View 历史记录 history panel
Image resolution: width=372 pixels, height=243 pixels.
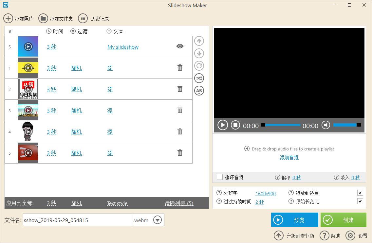pos(83,18)
